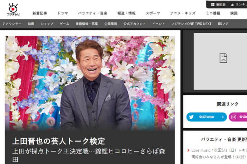
Task: Open イベント link
Action: coord(158,24)
